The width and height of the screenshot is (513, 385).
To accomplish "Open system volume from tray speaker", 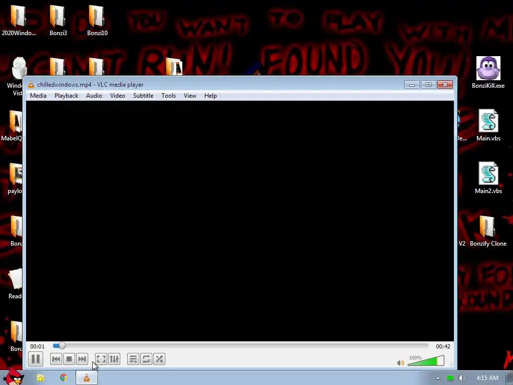I will [462, 378].
